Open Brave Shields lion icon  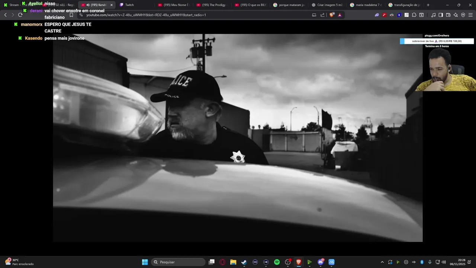pyautogui.click(x=332, y=15)
